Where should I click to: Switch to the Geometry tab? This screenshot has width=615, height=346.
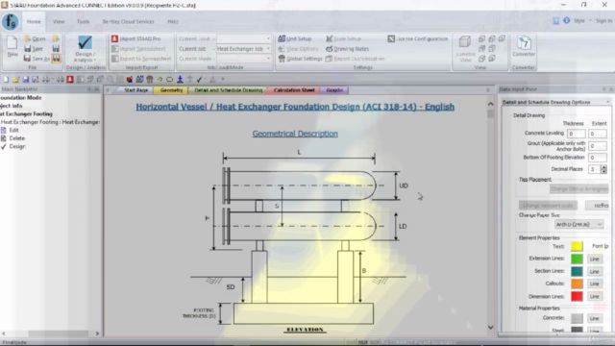pos(171,90)
